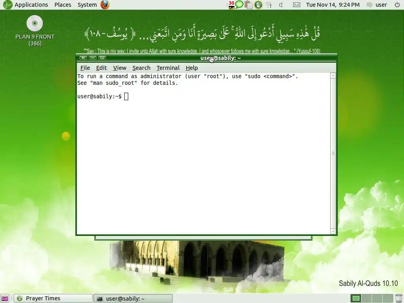Click the Hijri calendar date indicator
404x303 pixels.
click(x=231, y=5)
